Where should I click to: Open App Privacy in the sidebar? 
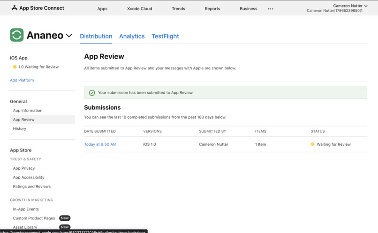24,168
